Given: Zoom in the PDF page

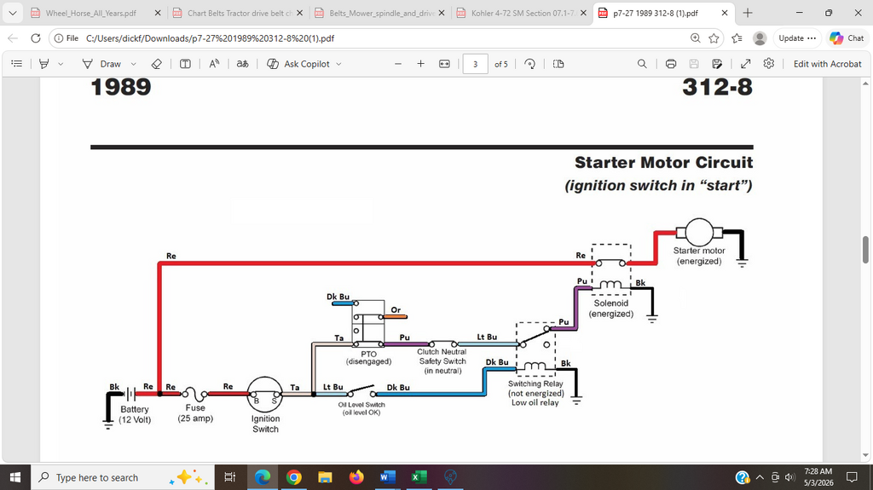Looking at the screenshot, I should pos(421,64).
